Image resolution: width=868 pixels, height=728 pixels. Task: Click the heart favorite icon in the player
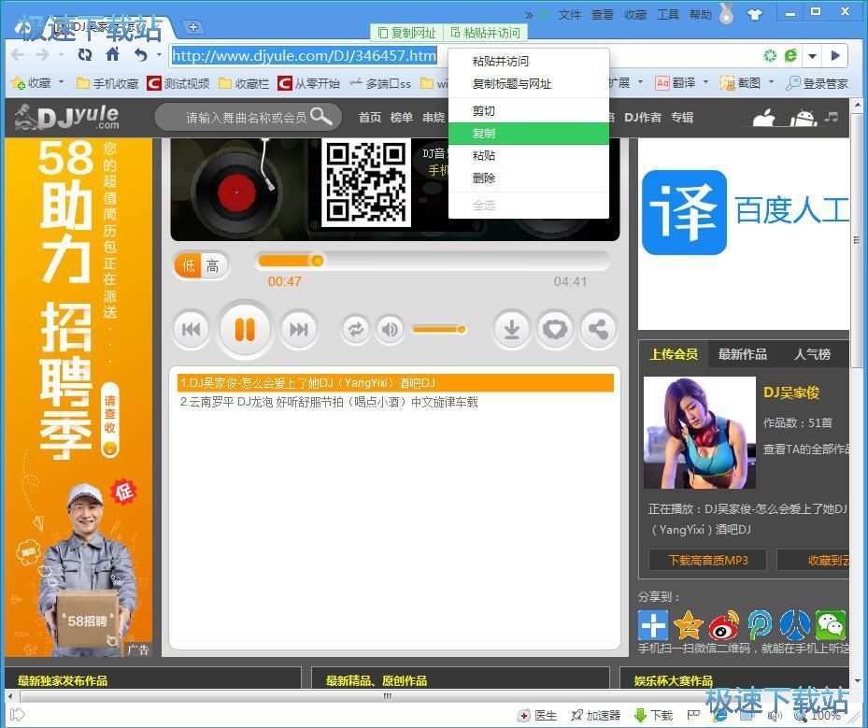(554, 329)
